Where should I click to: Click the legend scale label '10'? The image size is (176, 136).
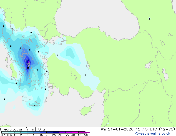tap(35, 135)
